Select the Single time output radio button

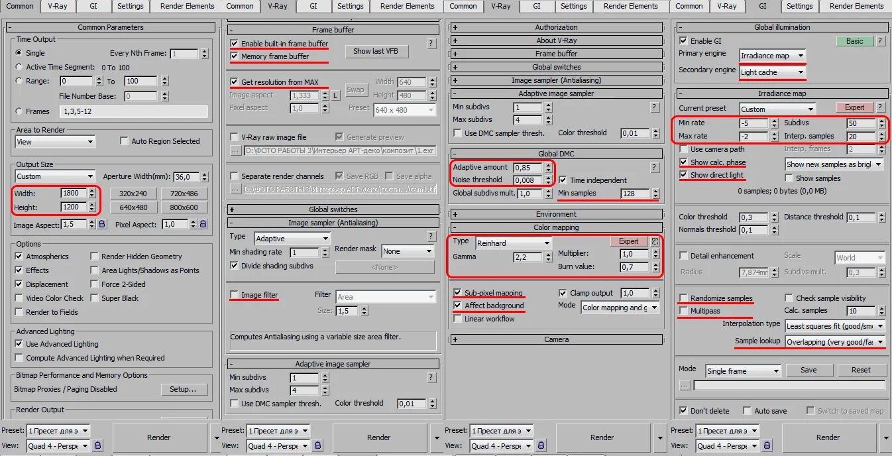coord(19,53)
